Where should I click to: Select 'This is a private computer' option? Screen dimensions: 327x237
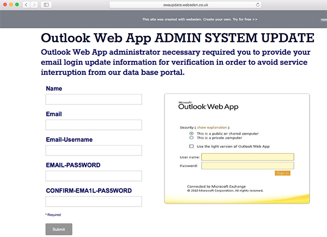point(191,138)
